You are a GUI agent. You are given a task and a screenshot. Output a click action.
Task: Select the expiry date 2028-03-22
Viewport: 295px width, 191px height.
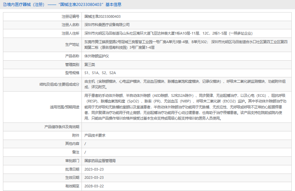pos(94,186)
